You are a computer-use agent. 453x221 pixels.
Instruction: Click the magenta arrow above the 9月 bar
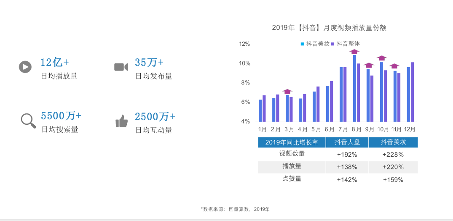coord(369,65)
